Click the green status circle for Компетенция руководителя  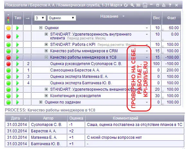pos(8,96)
